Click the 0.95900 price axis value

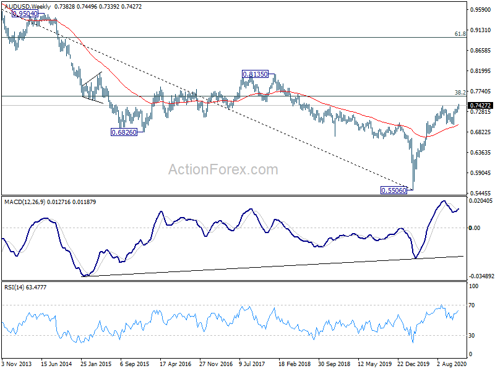481,10
